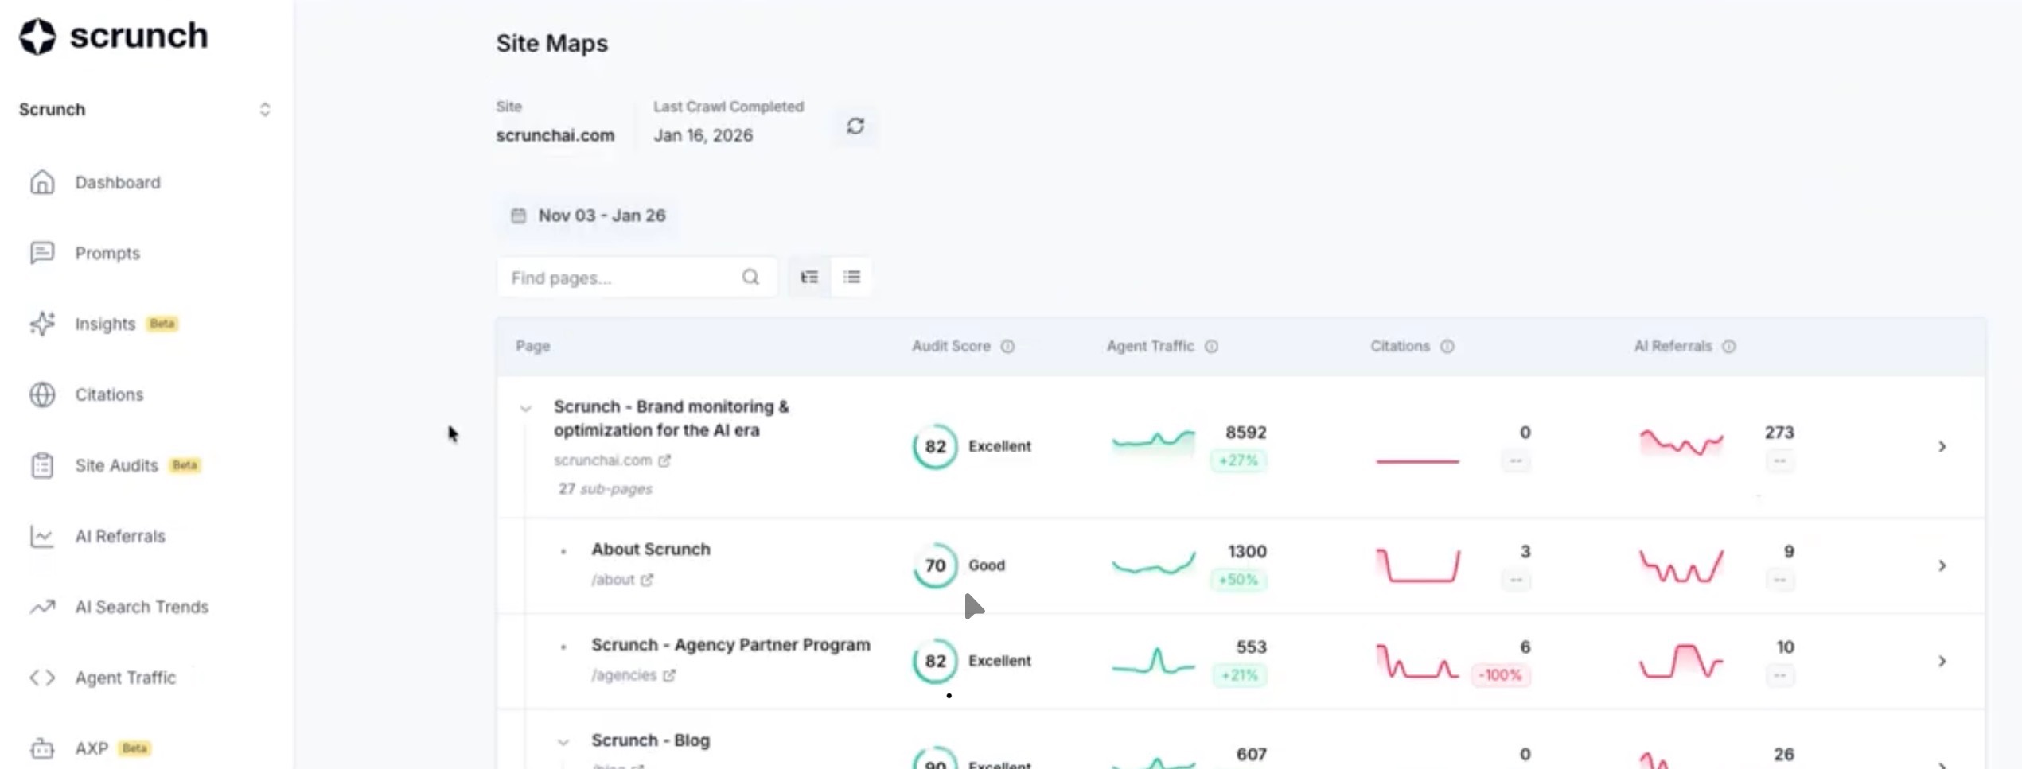Click the Scrunch - Blog page title
2022x769 pixels.
pyautogui.click(x=650, y=740)
